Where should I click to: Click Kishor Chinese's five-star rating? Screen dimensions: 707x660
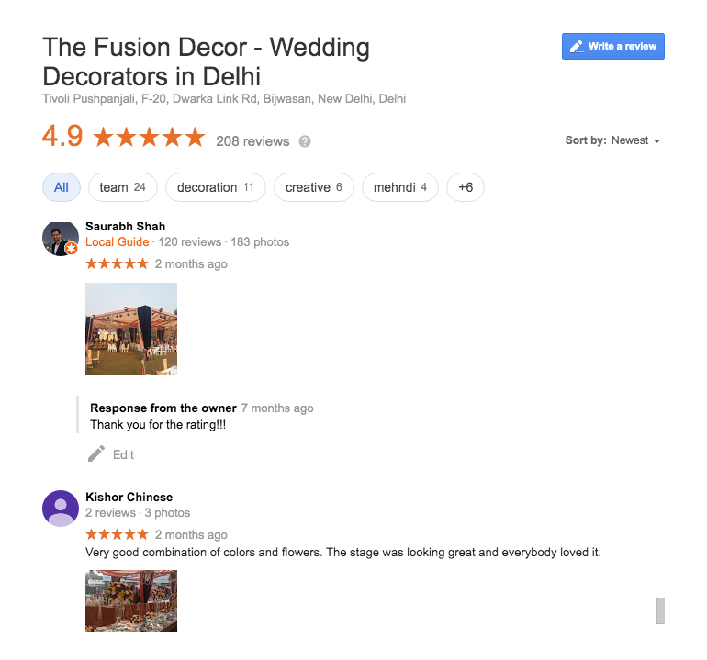[117, 534]
